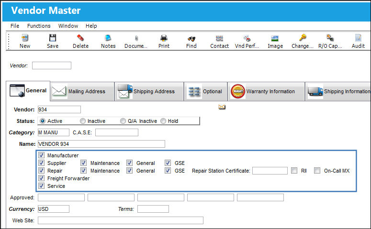Click the C.A.S.E. input field
Image resolution: width=371 pixels, height=229 pixels.
click(x=117, y=132)
